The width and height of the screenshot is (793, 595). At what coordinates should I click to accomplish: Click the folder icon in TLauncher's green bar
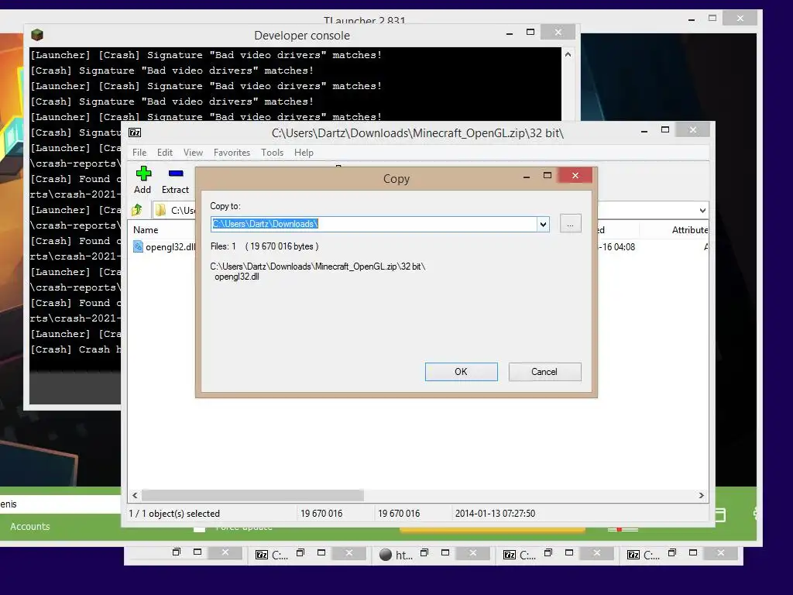pyautogui.click(x=719, y=515)
